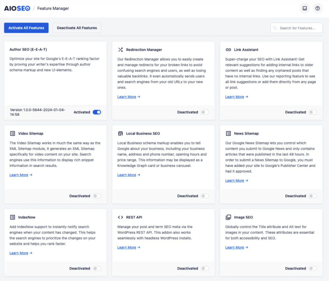Image resolution: width=329 pixels, height=281 pixels.
Task: Click the Link Assistant chain icon
Action: [x=228, y=50]
